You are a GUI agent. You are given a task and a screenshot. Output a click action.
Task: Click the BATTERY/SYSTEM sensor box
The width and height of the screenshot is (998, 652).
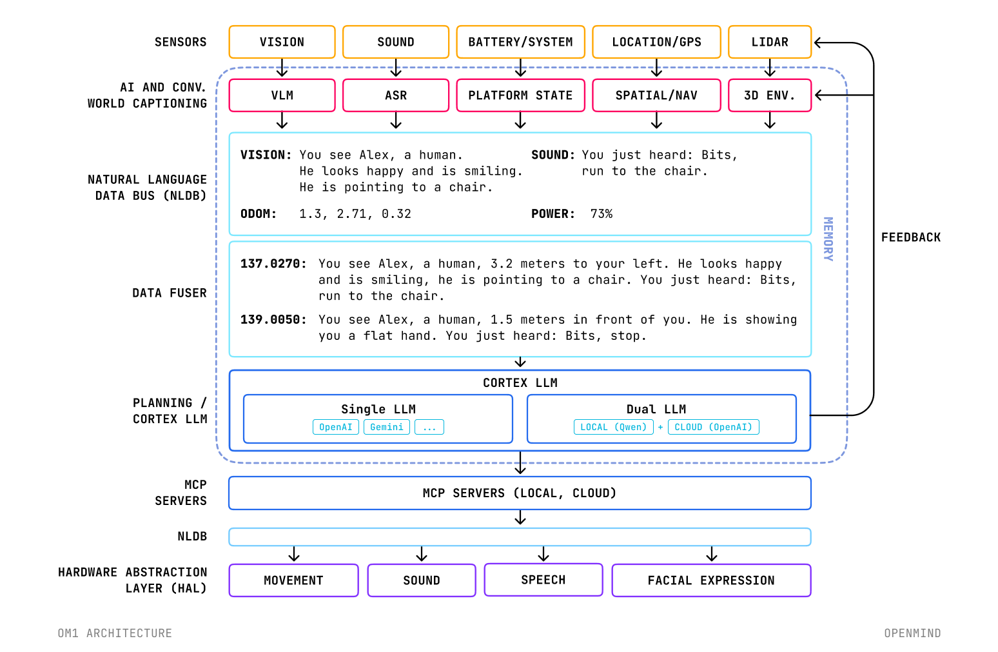520,42
